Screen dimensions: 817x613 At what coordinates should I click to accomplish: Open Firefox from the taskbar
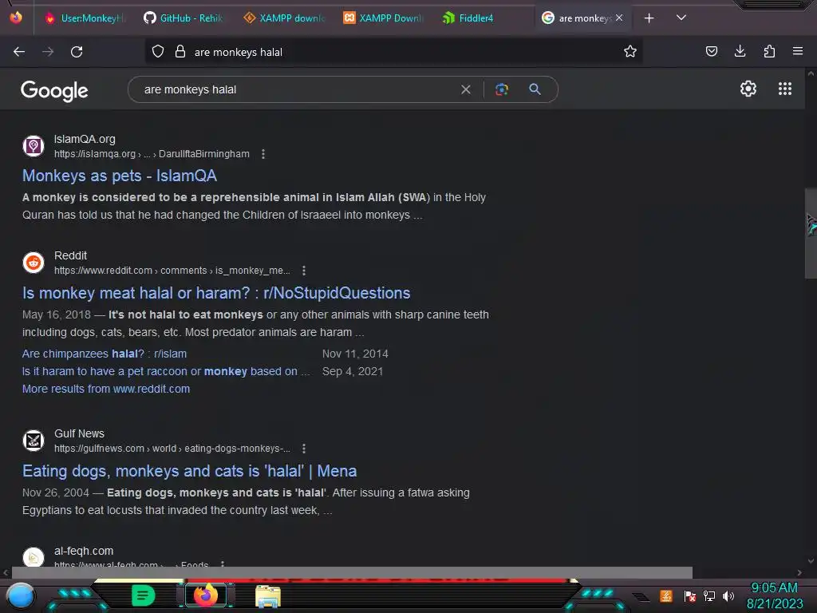pyautogui.click(x=206, y=595)
